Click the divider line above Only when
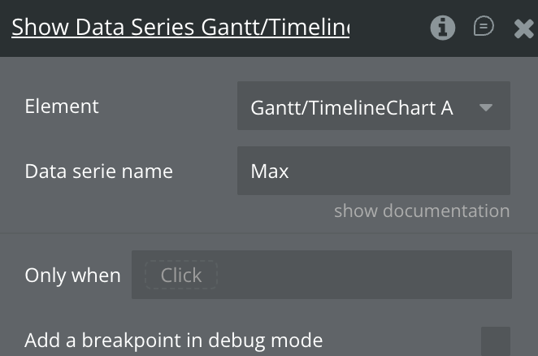 click(268, 234)
